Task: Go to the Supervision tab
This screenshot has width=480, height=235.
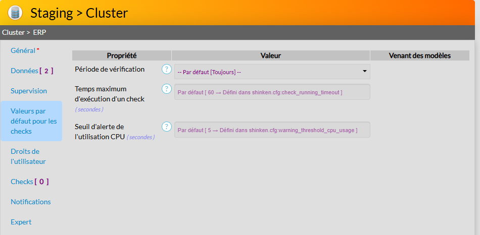Action: pos(29,91)
